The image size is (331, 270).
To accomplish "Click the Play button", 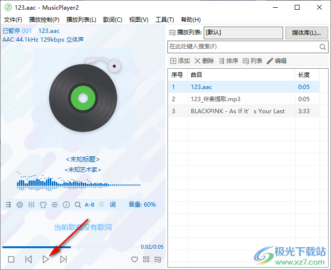I will [46, 259].
